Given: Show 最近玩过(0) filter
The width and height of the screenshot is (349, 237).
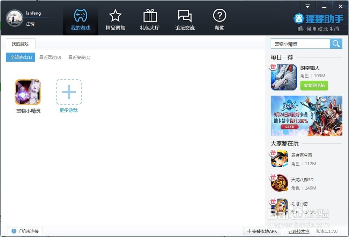Looking at the screenshot, I should tap(50, 57).
